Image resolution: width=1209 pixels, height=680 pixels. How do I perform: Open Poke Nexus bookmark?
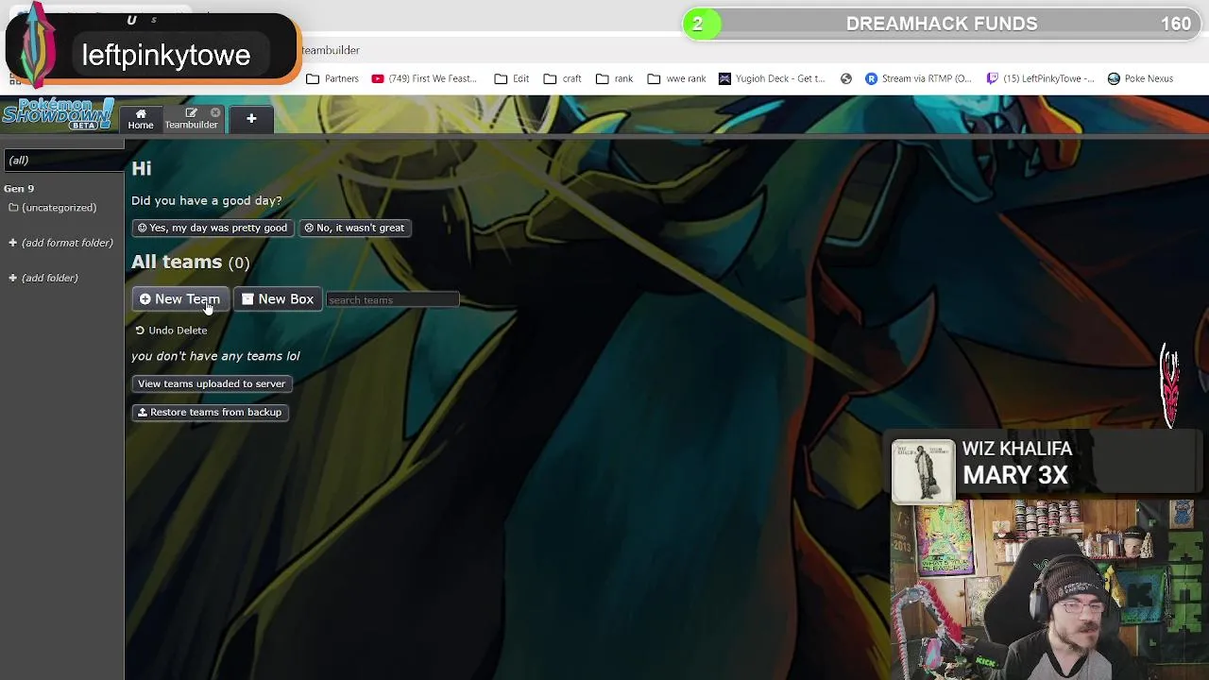[1140, 78]
